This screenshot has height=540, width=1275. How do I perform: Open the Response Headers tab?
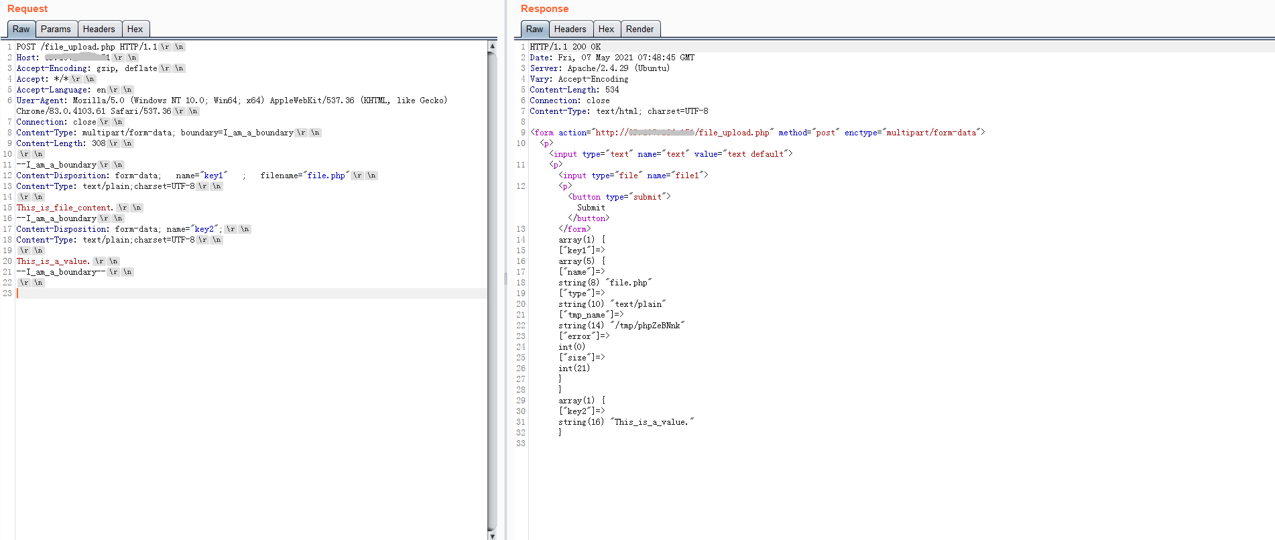click(570, 29)
